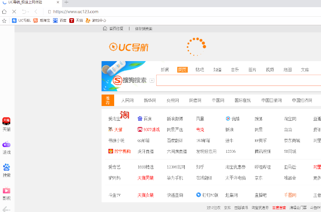
Task: Switch to the 图片 search tab
Action: [252, 70]
